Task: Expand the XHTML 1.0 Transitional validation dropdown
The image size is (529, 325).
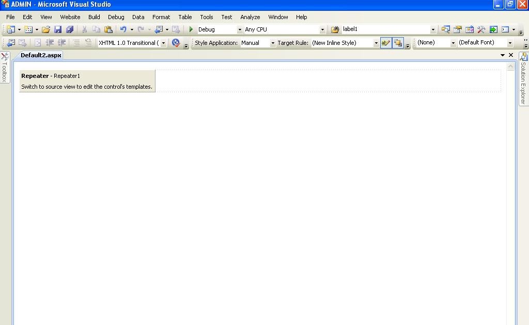Action: 162,42
